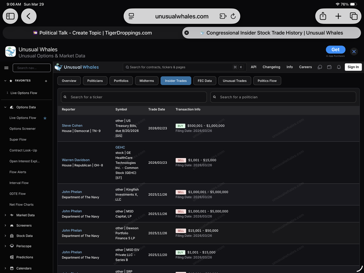
Task: Open Super Flow page
Action: click(x=18, y=139)
